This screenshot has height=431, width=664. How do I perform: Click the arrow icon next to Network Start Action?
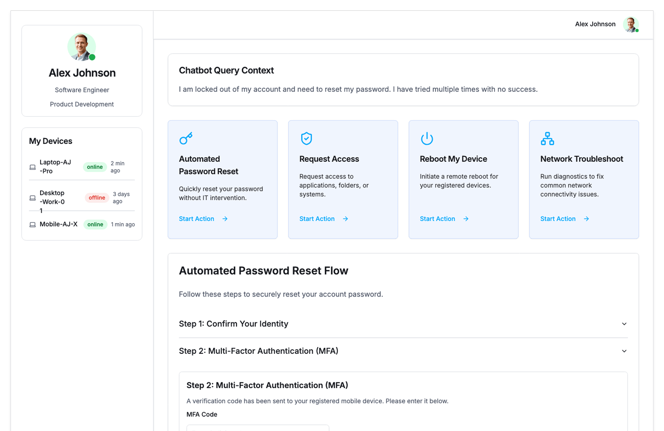(586, 219)
